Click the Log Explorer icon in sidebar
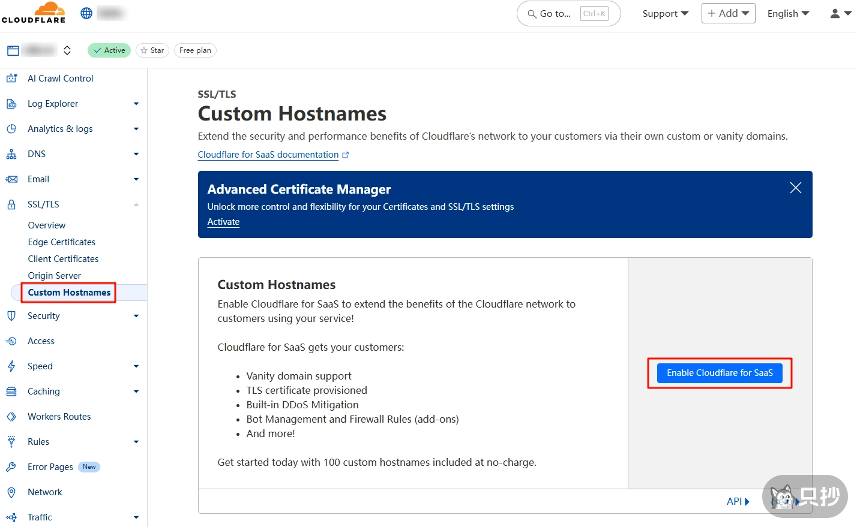This screenshot has height=527, width=857. (13, 103)
